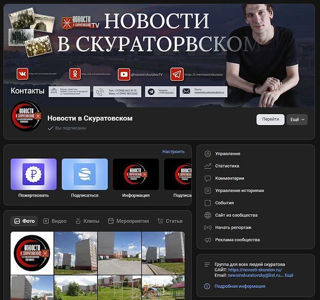Click the @novostiskuratovTV handle in banner
Viewport: 320px width, 300px height.
pos(147,75)
